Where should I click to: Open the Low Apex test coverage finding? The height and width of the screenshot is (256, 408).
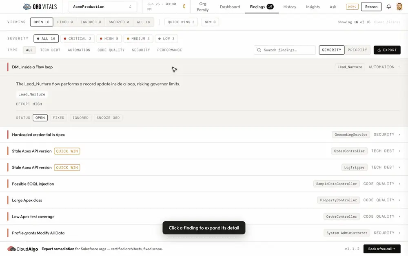204,216
